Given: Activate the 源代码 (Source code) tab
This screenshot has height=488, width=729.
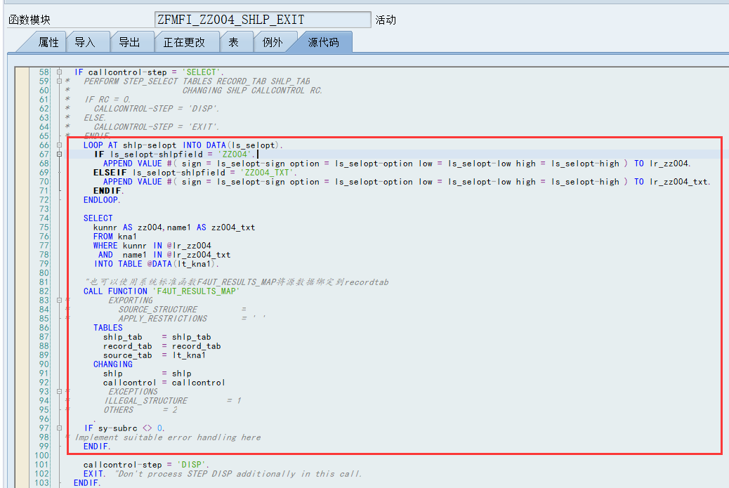Looking at the screenshot, I should tap(322, 42).
